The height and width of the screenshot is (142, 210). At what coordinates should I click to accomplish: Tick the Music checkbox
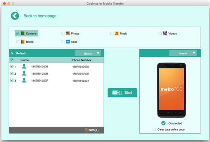pyautogui.click(x=112, y=33)
